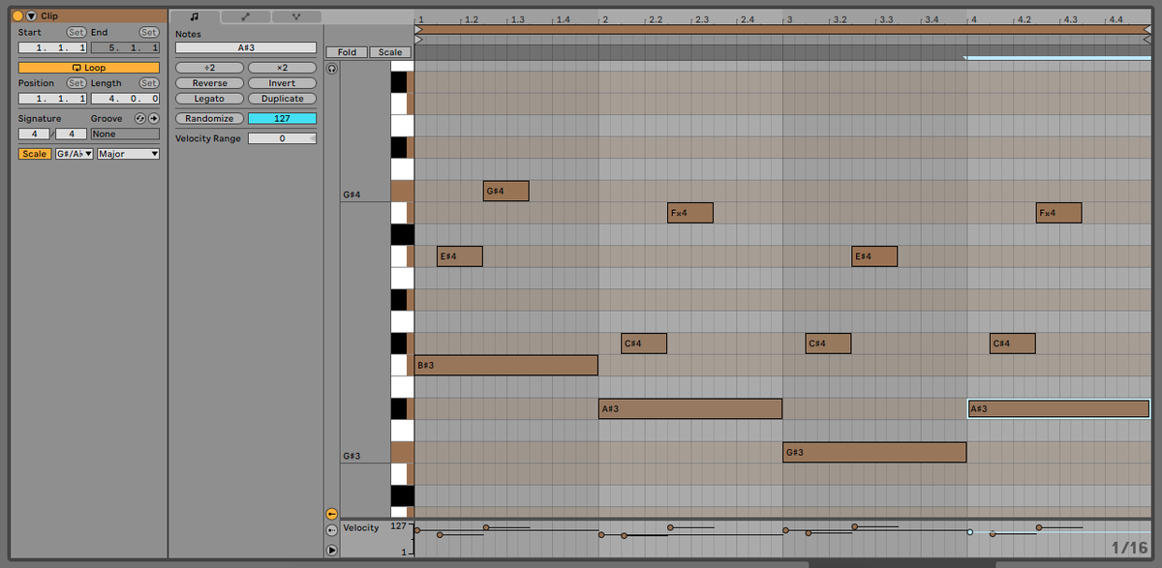
Task: Click the Set button next to Start
Action: point(76,32)
